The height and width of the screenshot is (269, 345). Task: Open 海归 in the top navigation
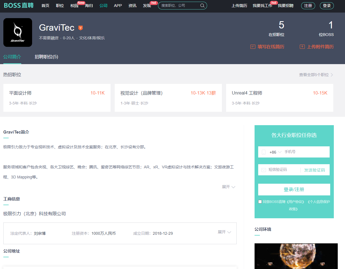pyautogui.click(x=89, y=6)
